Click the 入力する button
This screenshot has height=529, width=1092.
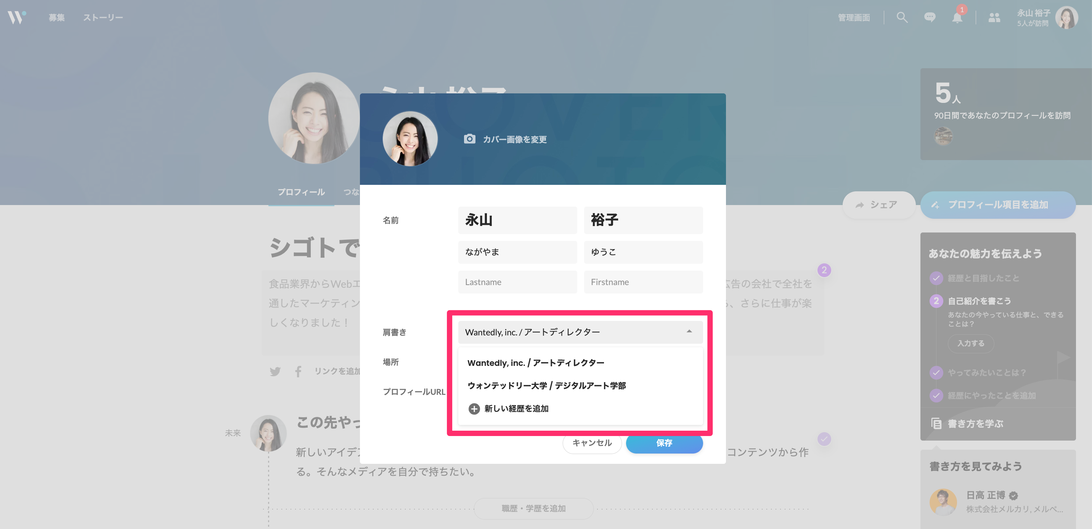tap(971, 343)
